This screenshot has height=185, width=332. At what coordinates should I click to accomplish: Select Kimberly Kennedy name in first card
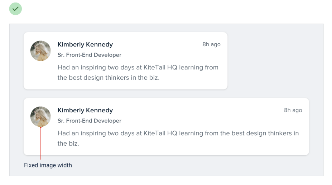pyautogui.click(x=85, y=44)
